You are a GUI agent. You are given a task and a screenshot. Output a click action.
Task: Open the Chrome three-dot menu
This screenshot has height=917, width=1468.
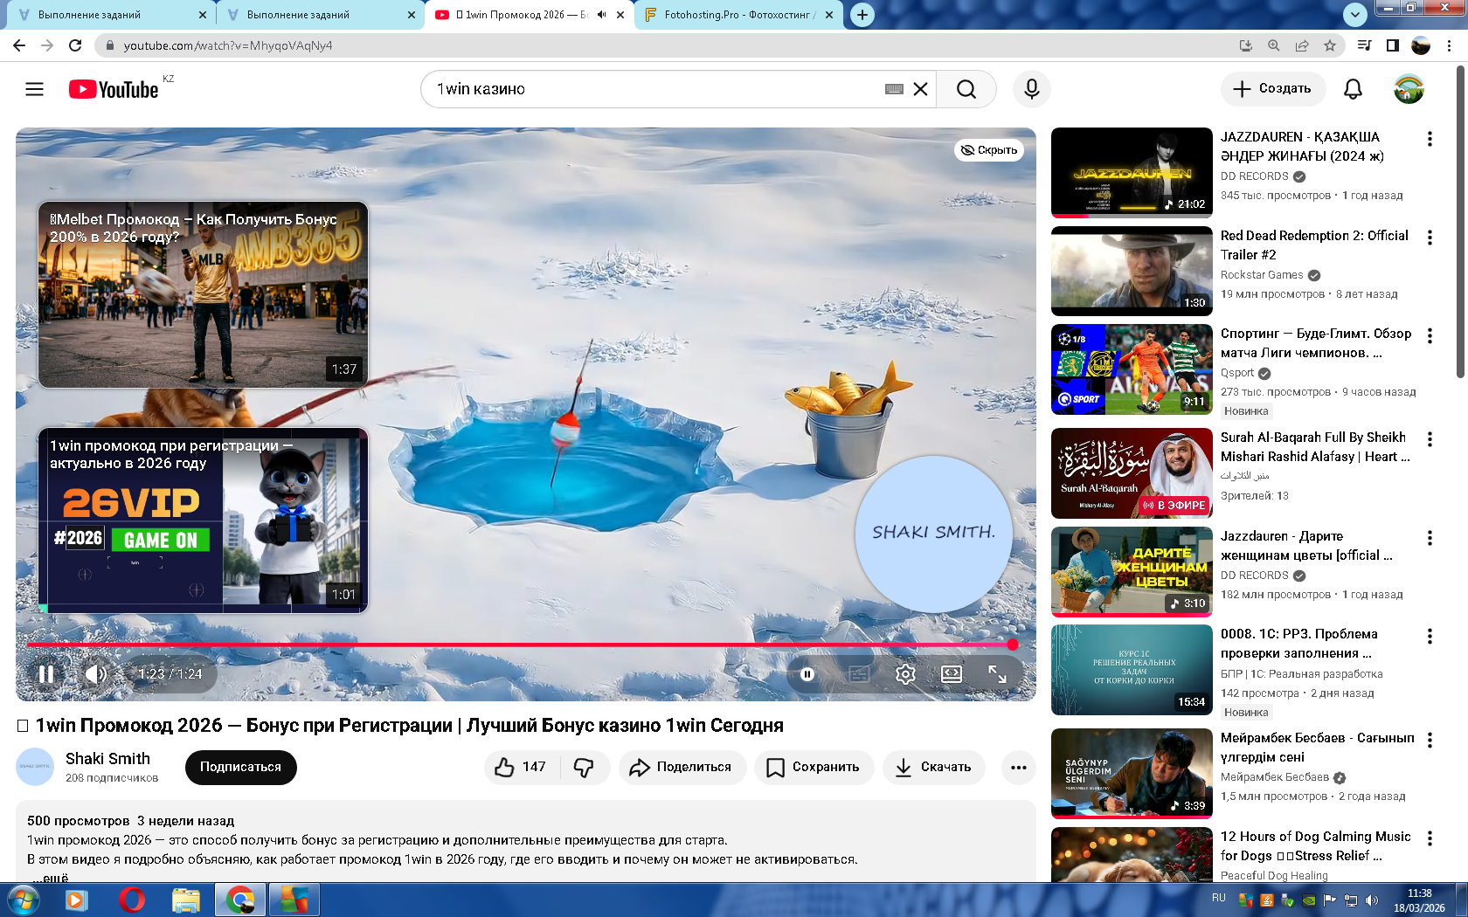1450,45
